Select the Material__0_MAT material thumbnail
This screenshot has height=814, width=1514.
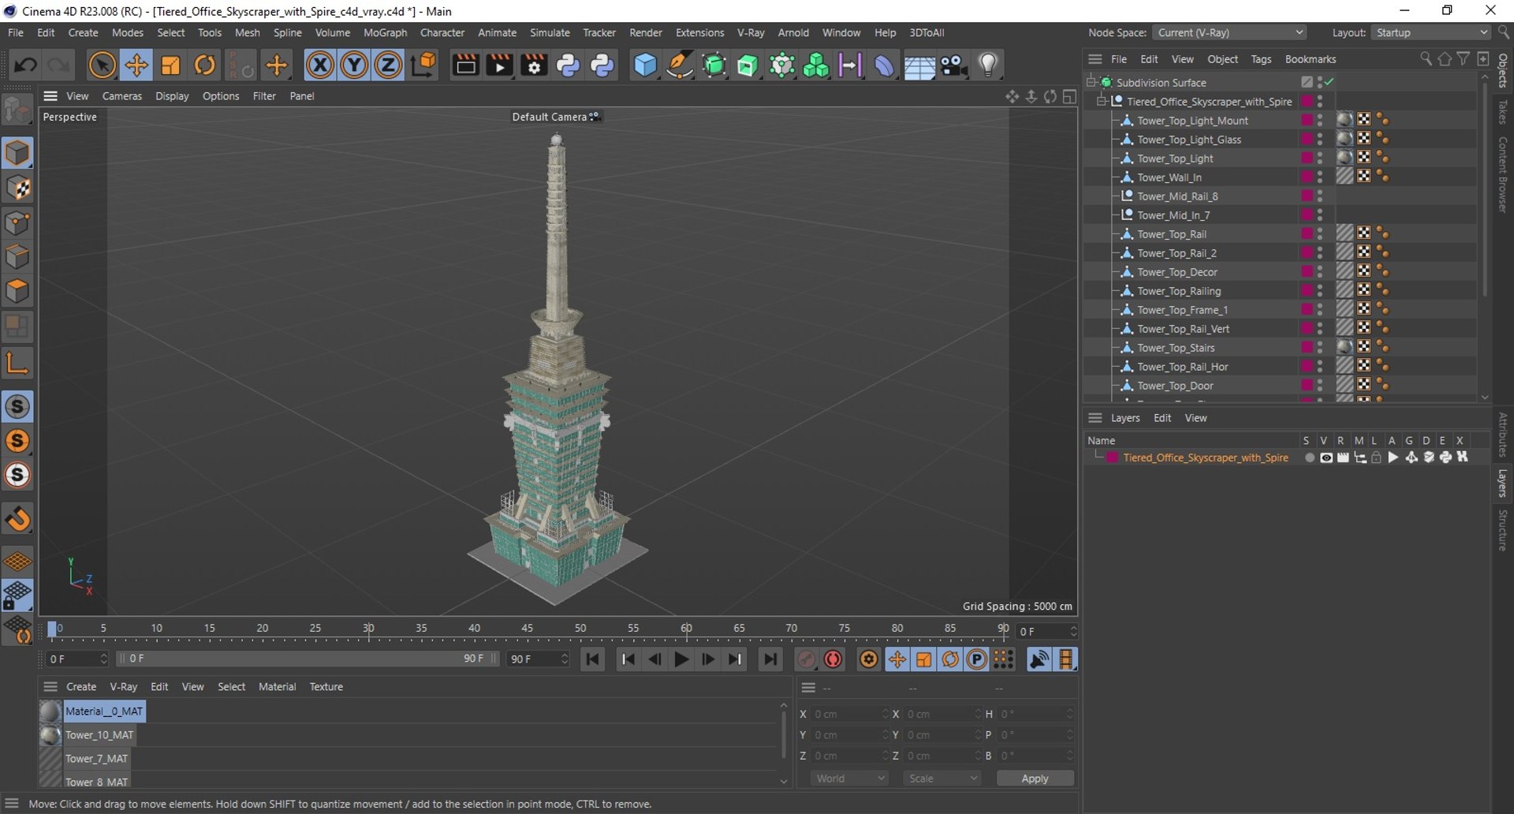[50, 711]
